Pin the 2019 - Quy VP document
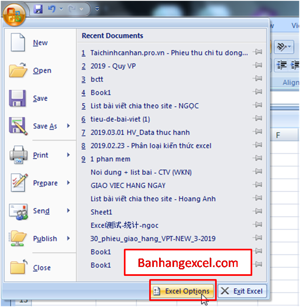This screenshot has width=300, height=307. point(257,65)
